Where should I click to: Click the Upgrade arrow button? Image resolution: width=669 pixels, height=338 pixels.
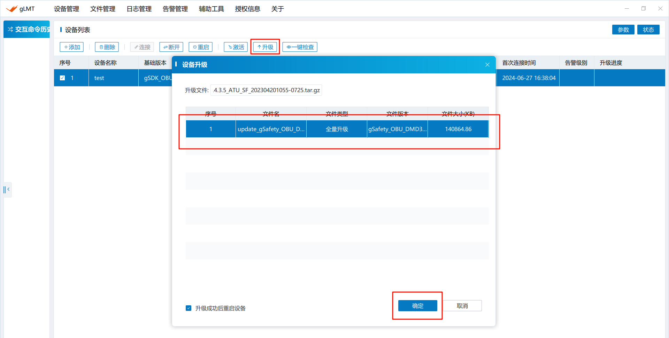[x=265, y=47]
